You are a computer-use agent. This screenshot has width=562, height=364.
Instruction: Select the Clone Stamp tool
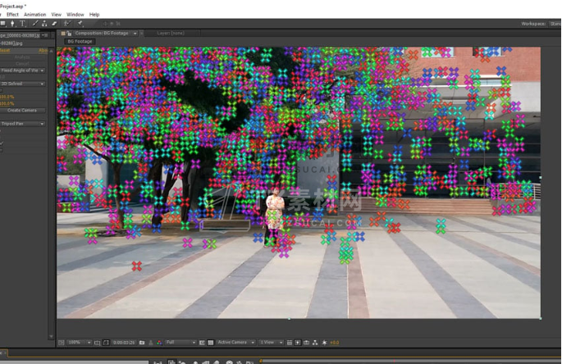[44, 24]
